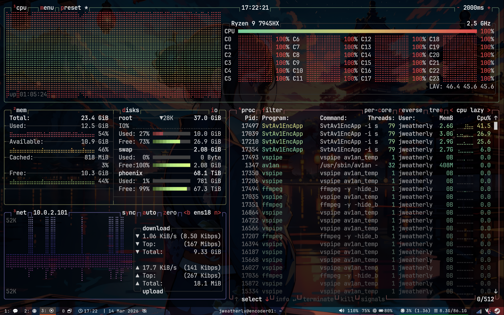
Task: Open the preset selector
Action: point(71,8)
